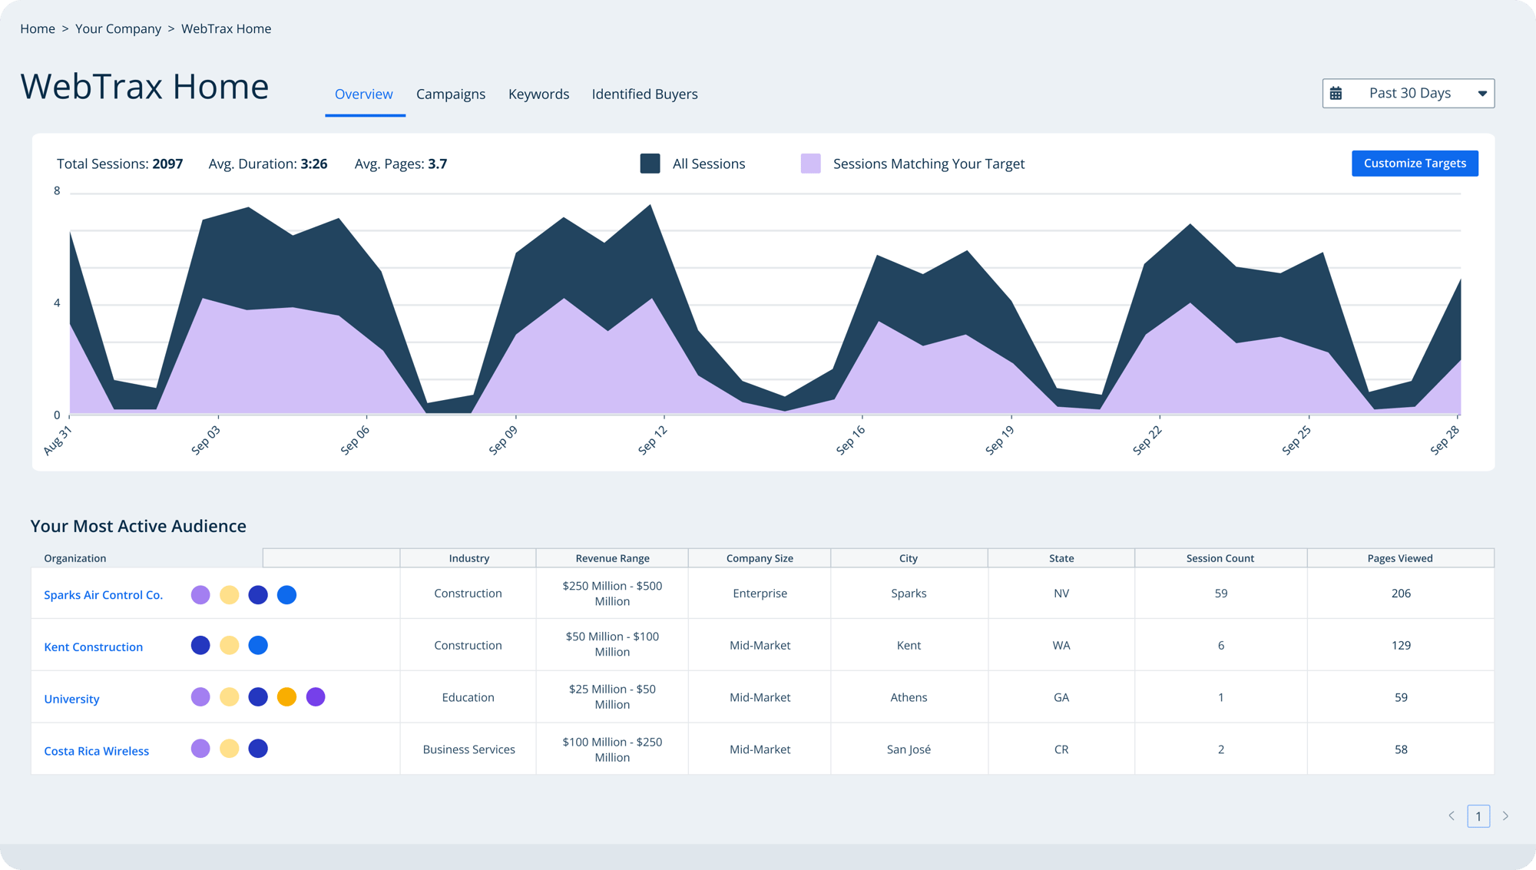Click the Avg. Duration 3:26 stat
The width and height of the screenshot is (1536, 870).
click(x=268, y=164)
